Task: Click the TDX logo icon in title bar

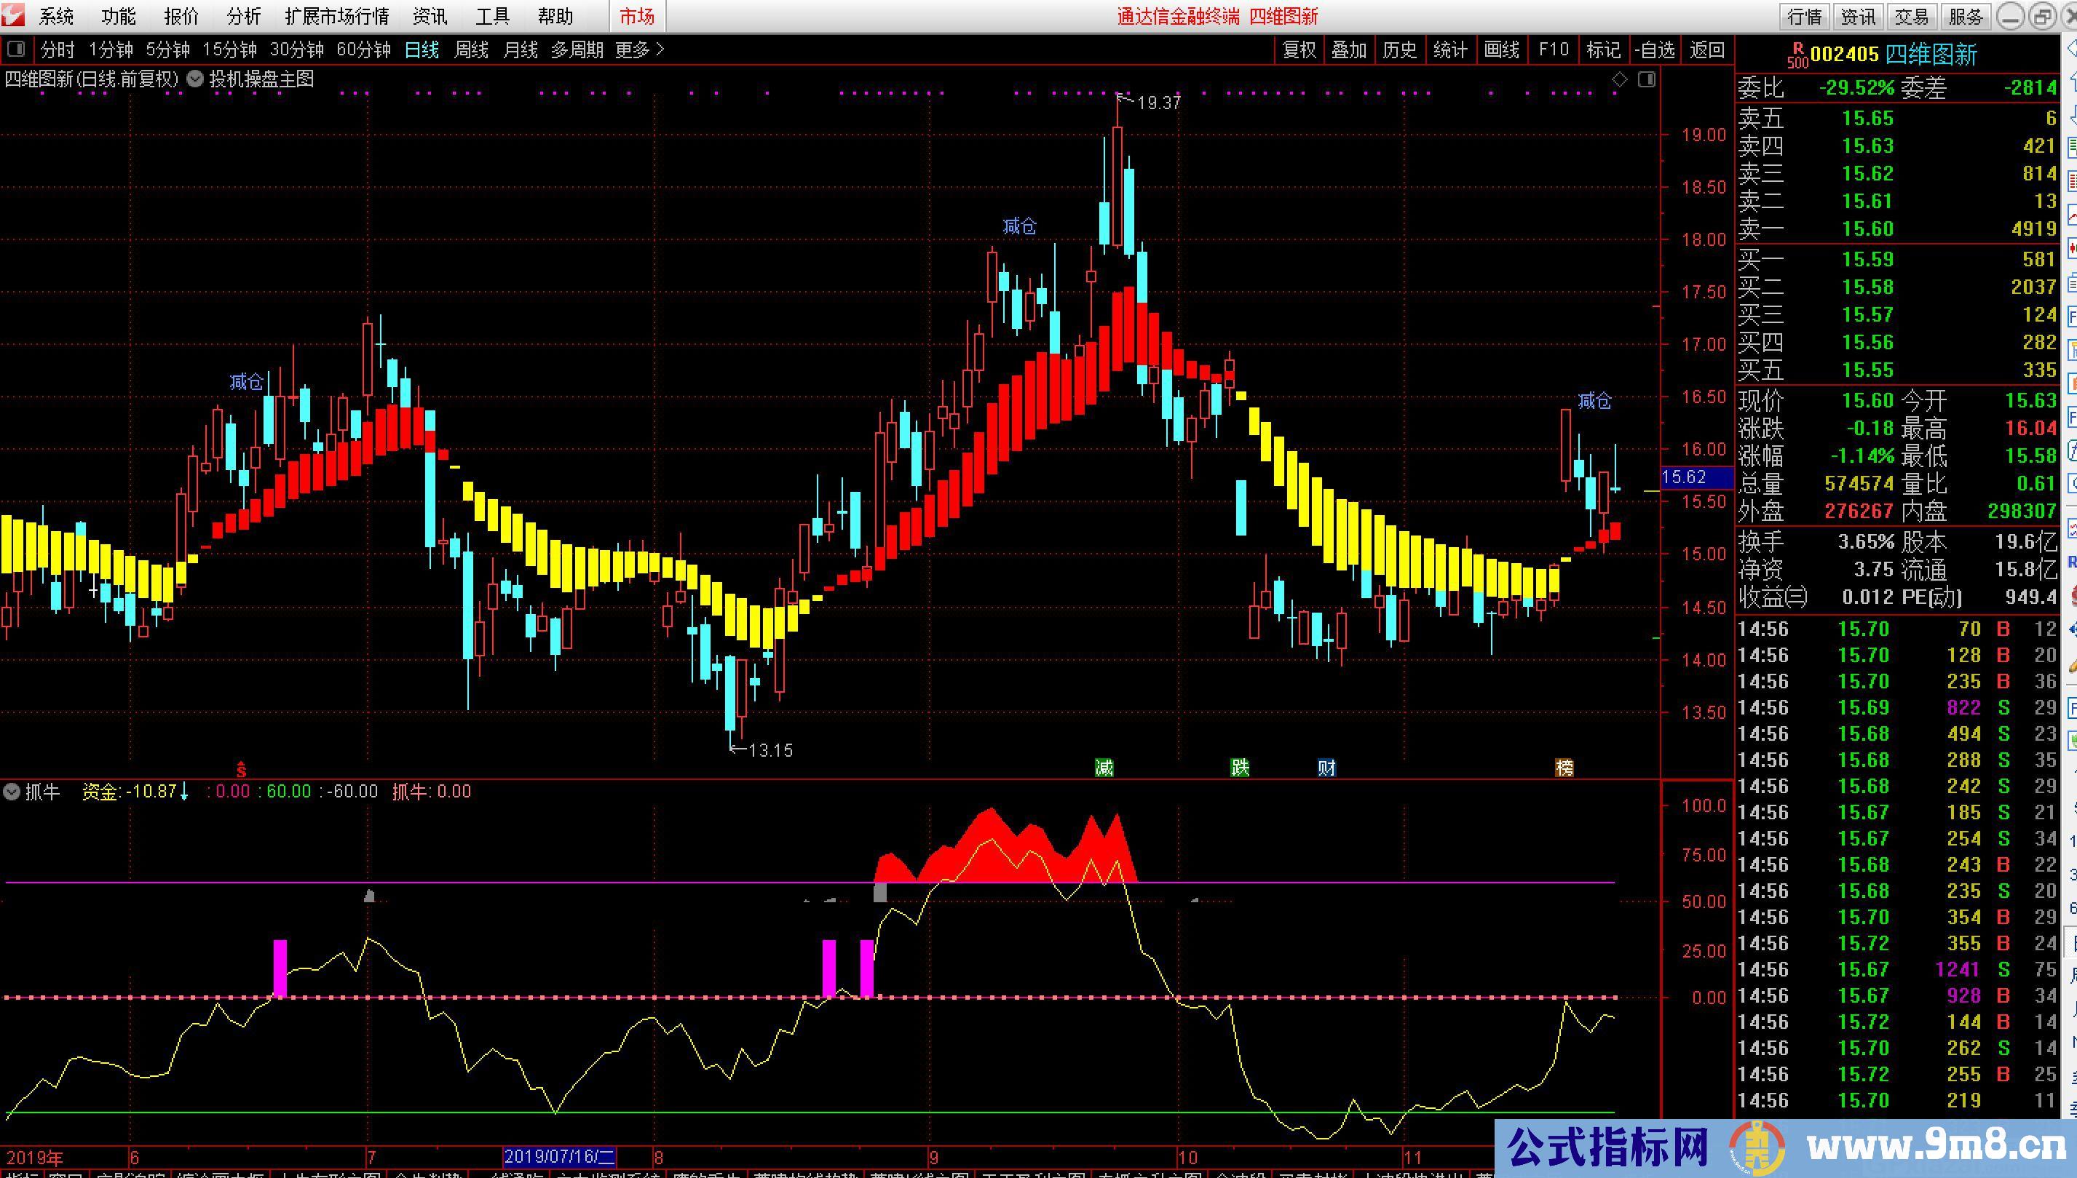Action: click(14, 15)
